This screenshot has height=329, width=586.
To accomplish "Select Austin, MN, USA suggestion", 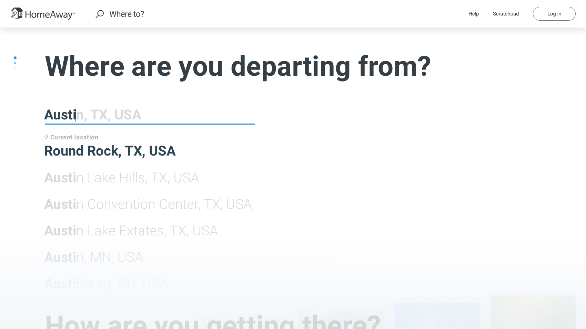I will (94, 257).
